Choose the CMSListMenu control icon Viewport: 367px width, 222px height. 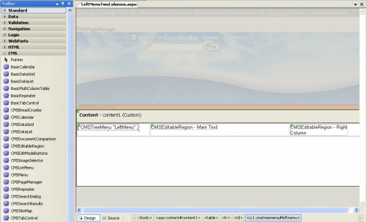point(6,168)
